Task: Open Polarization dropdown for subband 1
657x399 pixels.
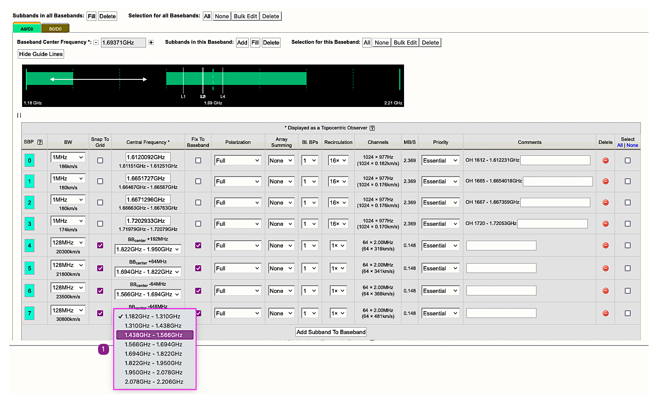Action: click(x=237, y=181)
